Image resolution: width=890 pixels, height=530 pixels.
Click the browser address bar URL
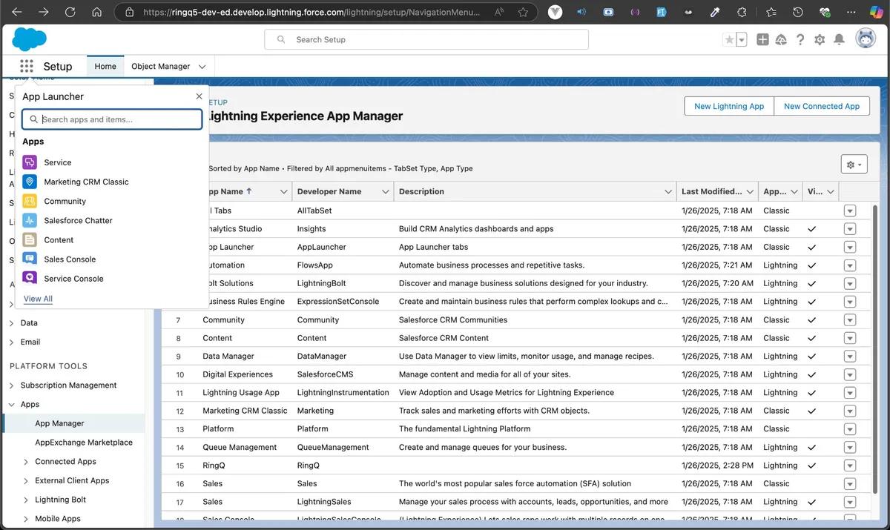tap(311, 12)
